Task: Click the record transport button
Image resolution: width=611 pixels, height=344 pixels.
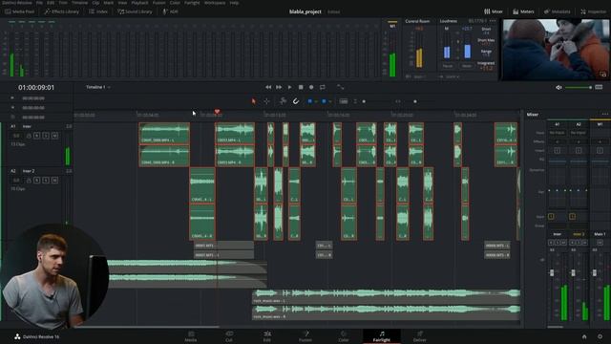Action: (311, 87)
